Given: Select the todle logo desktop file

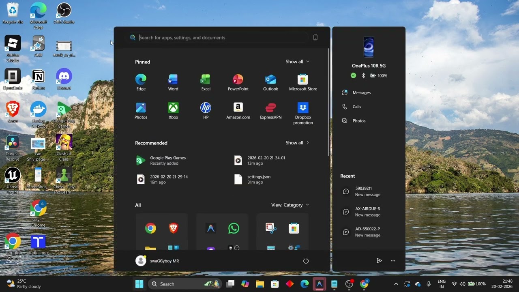Looking at the screenshot, I should click(x=38, y=245).
